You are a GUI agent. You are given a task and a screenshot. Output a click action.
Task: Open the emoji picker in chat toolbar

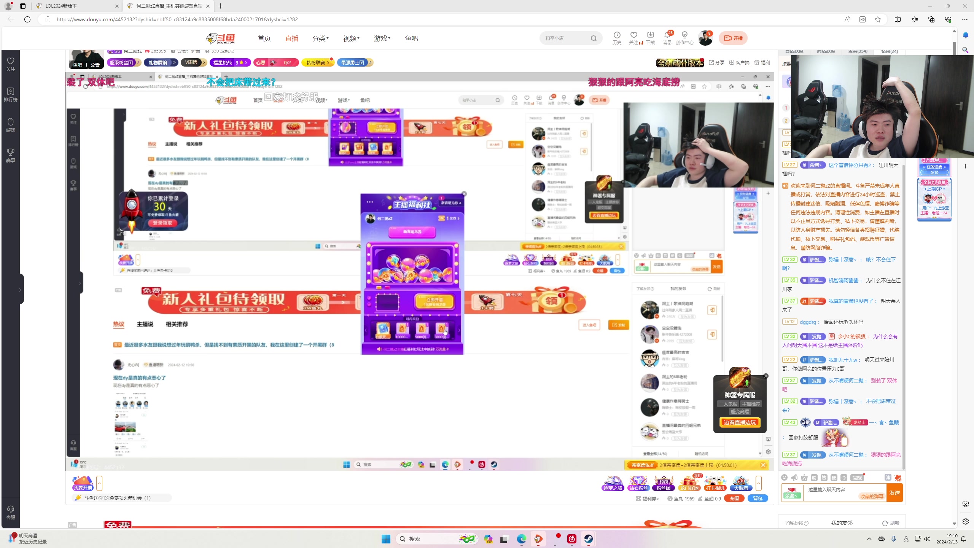pyautogui.click(x=784, y=478)
